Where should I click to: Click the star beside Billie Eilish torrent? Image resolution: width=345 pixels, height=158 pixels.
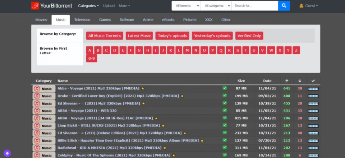[x=202, y=141]
